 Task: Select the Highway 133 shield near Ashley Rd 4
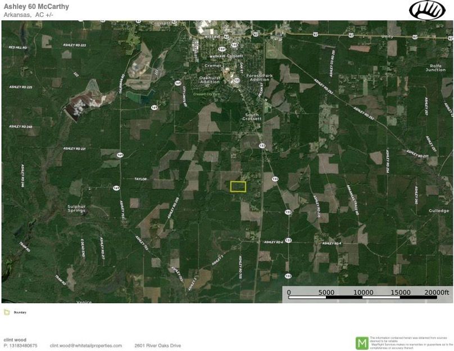[289, 240]
